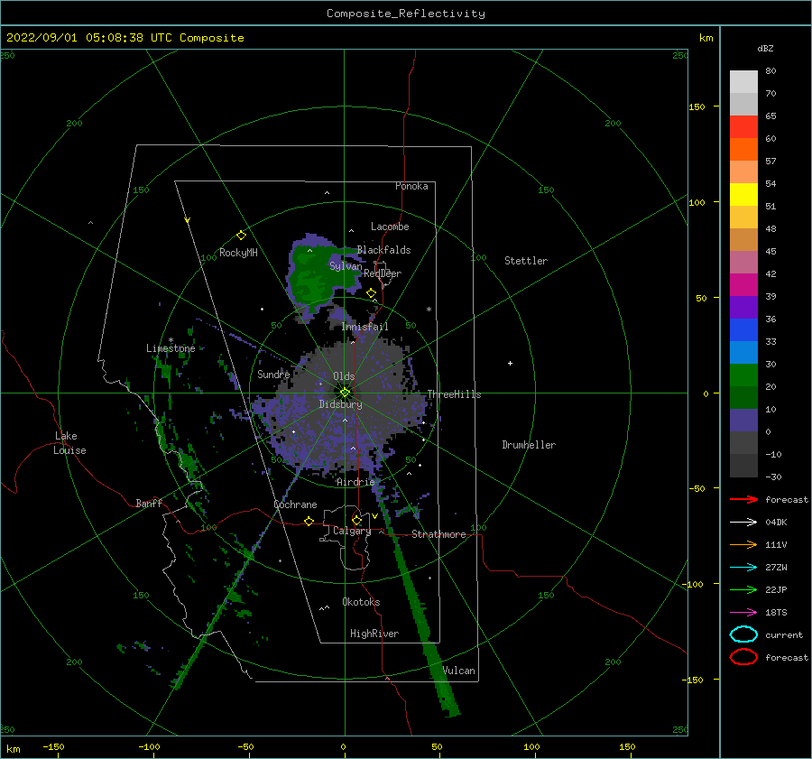
Task: Click the Drumheller town label
Action: click(x=529, y=445)
